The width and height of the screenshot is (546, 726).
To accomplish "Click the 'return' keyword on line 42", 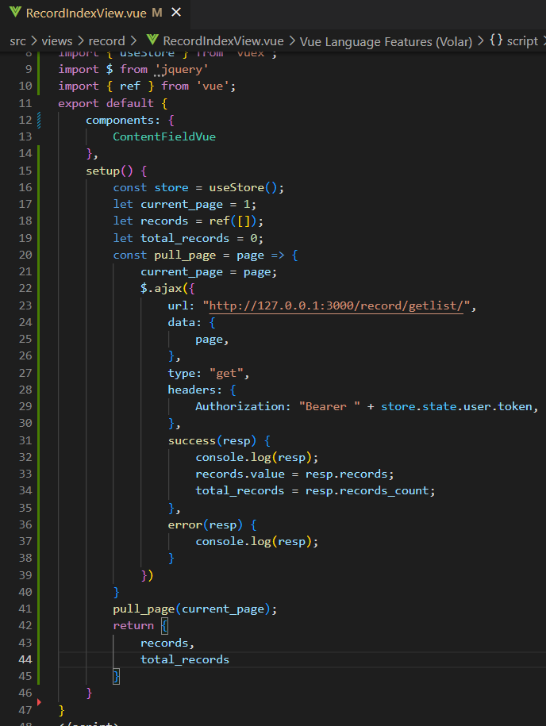I will (x=133, y=626).
